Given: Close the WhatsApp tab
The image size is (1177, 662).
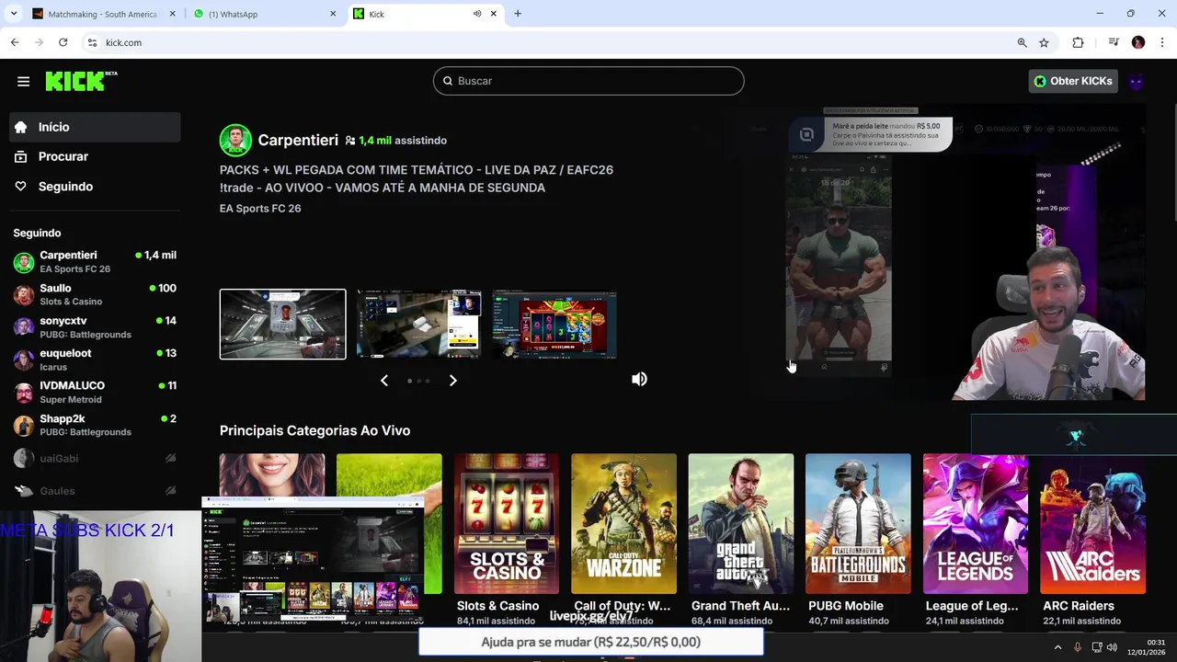Looking at the screenshot, I should click(333, 14).
